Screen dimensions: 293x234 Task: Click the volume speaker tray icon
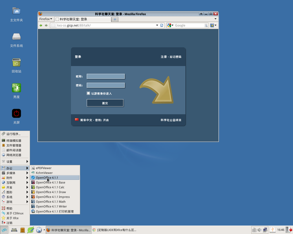(x=259, y=230)
